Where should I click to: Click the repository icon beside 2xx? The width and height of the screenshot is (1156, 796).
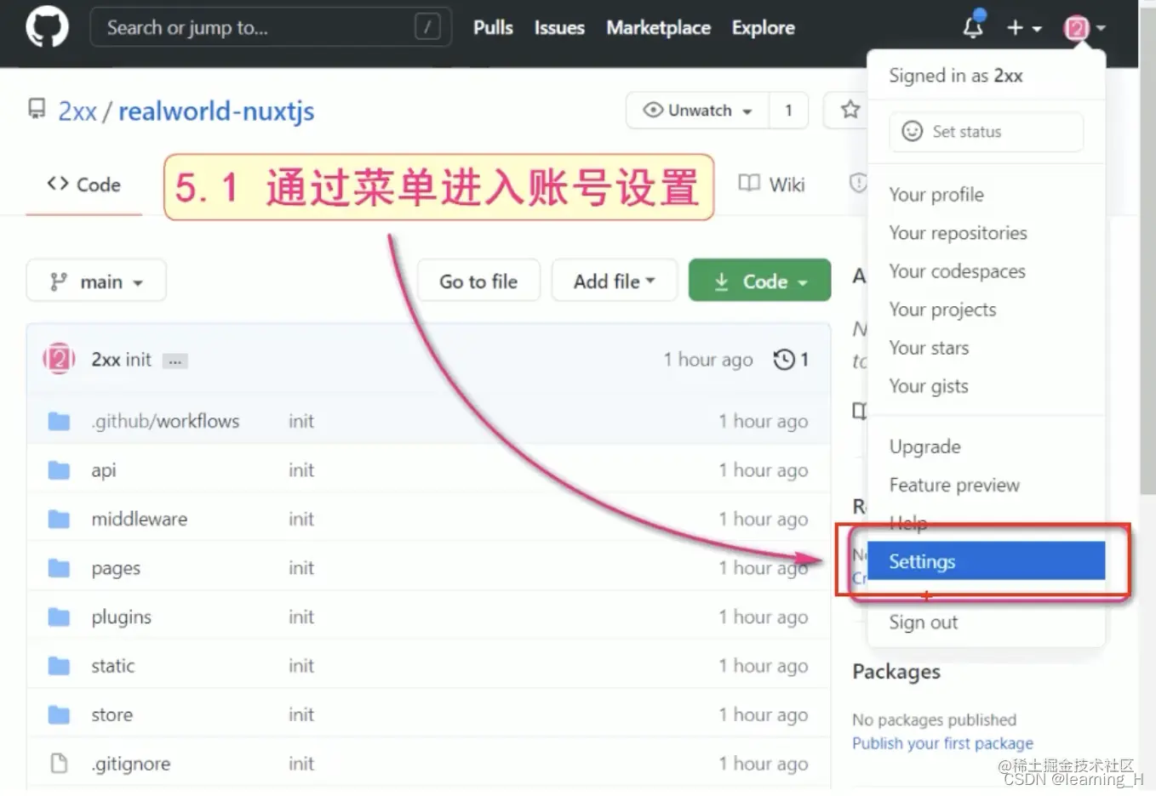37,109
